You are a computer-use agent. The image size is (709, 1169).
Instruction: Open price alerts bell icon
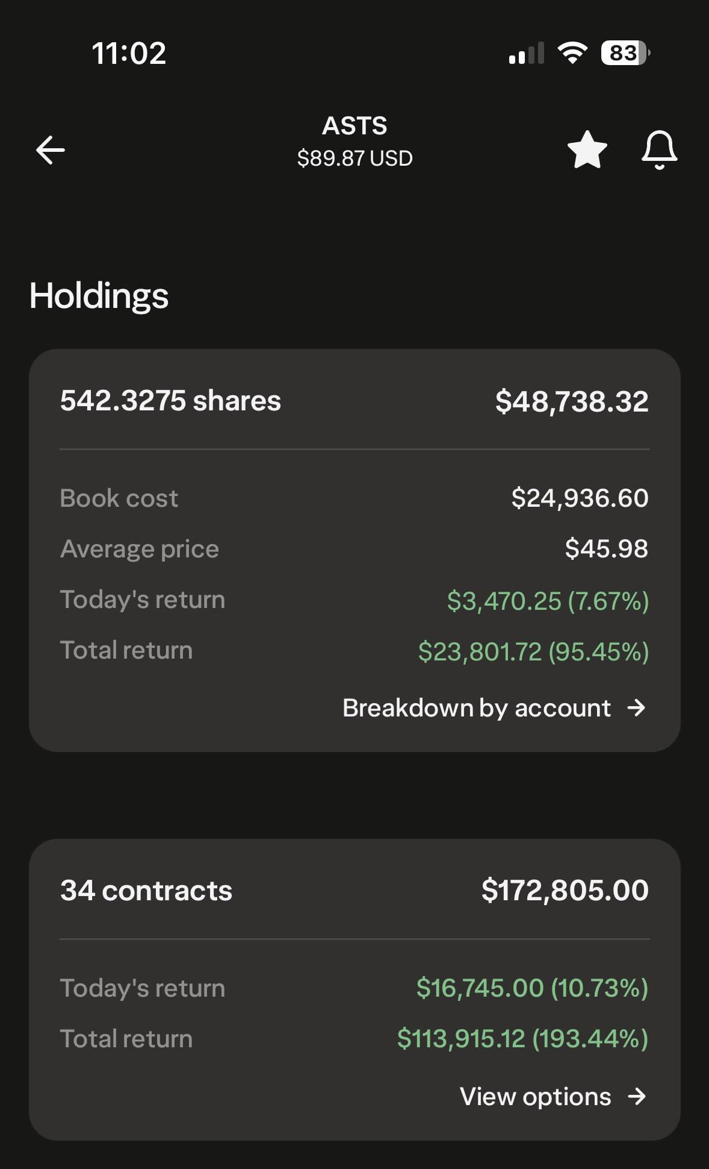tap(659, 149)
